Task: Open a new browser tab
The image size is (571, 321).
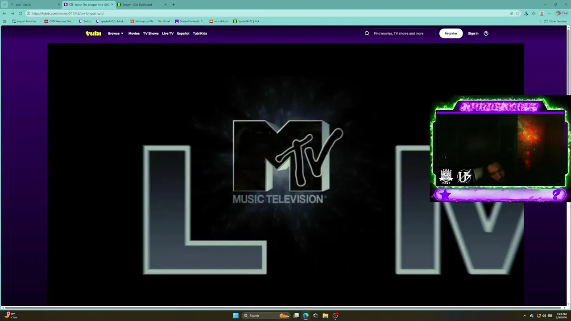Action: (x=174, y=4)
